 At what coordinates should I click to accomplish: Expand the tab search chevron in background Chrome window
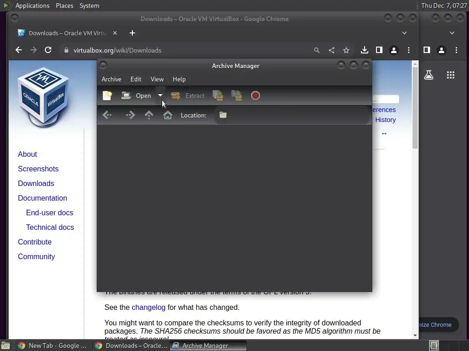pyautogui.click(x=452, y=33)
